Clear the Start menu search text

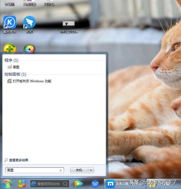point(61,170)
